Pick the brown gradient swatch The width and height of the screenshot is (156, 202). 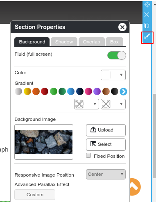[x=106, y=91]
